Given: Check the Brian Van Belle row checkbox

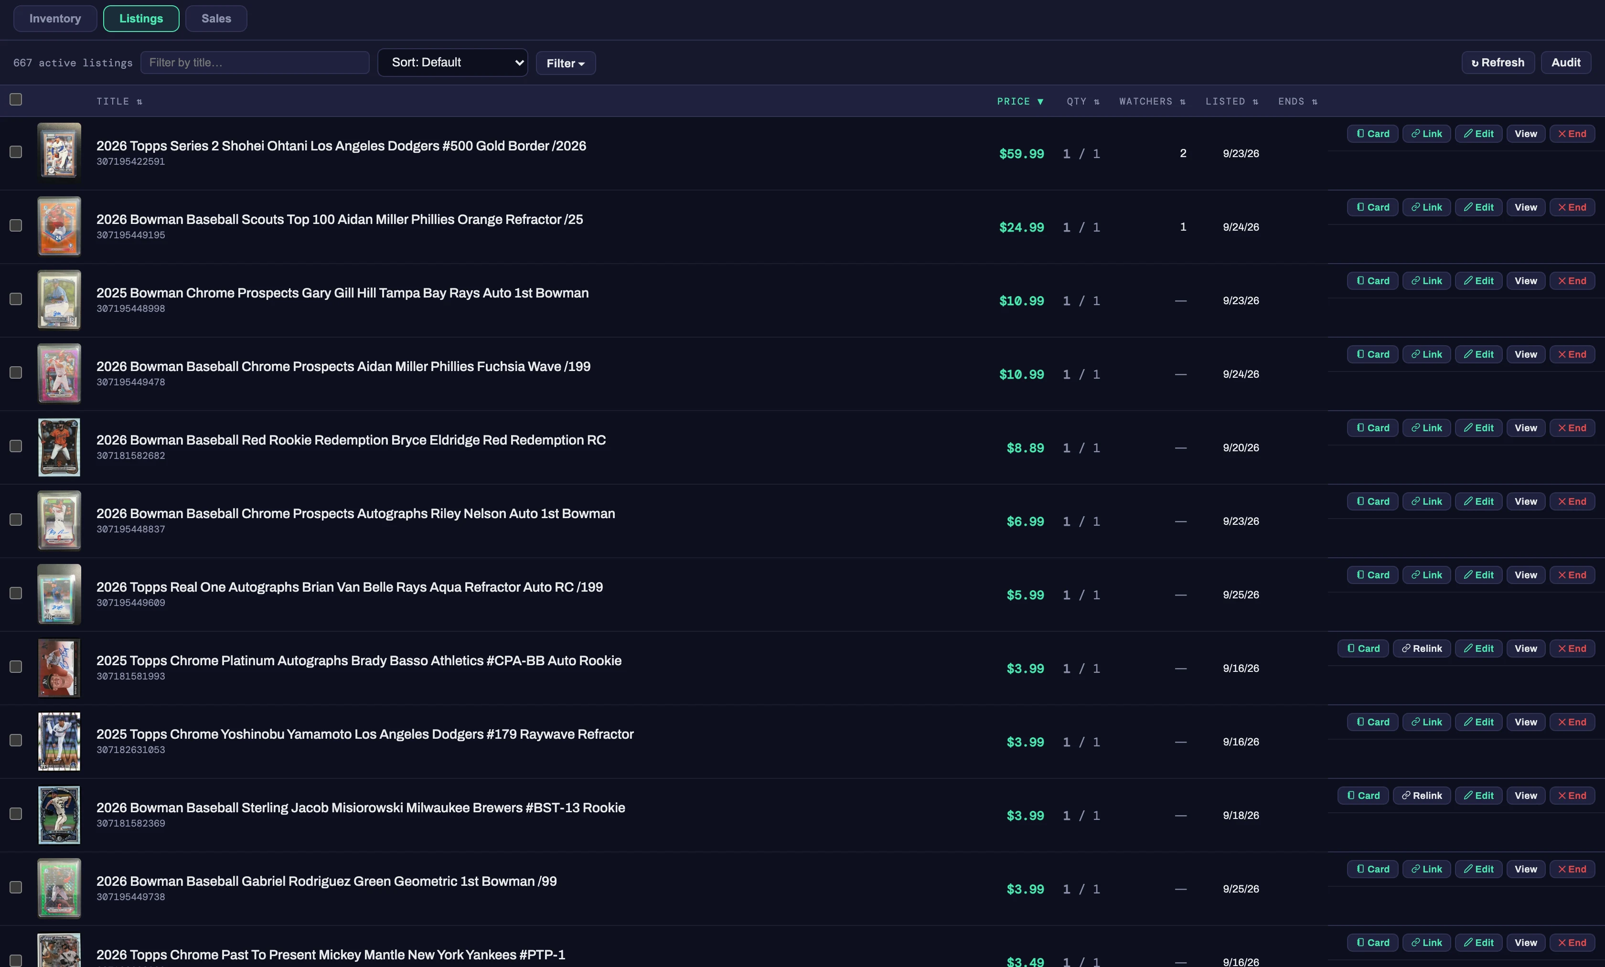Looking at the screenshot, I should click(16, 593).
